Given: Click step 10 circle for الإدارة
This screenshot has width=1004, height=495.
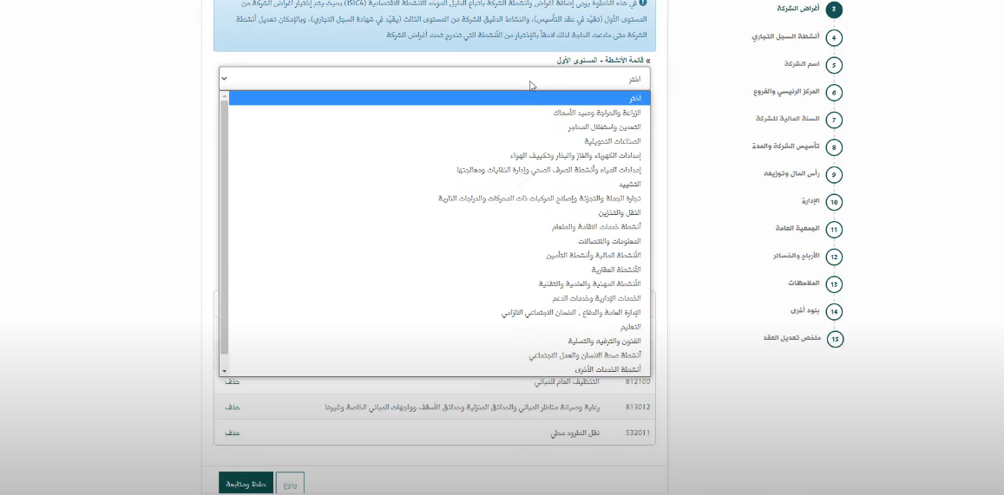Looking at the screenshot, I should 833,202.
